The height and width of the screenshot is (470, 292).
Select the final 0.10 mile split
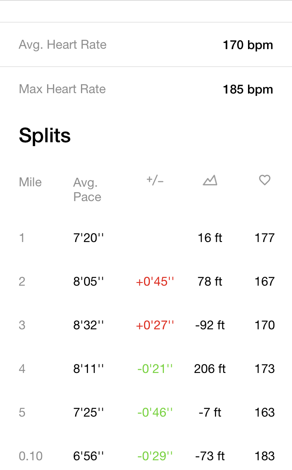(146, 456)
